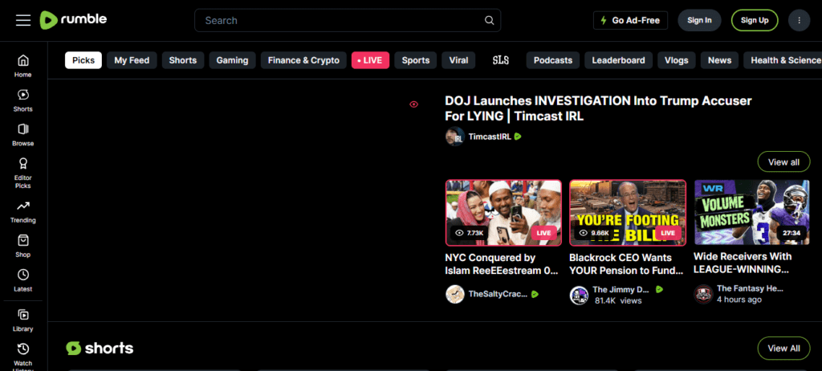The image size is (822, 371).
Task: Click the 9.66K viewers badge
Action: 594,232
